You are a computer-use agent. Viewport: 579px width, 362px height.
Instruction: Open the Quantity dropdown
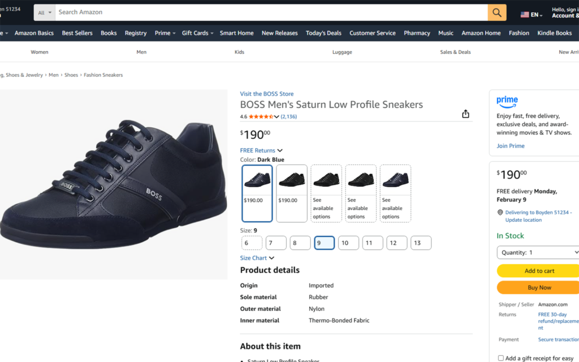(x=538, y=252)
